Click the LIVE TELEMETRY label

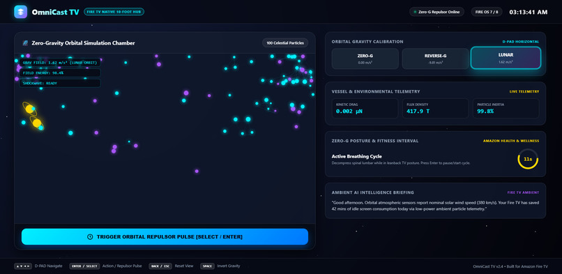pos(524,92)
